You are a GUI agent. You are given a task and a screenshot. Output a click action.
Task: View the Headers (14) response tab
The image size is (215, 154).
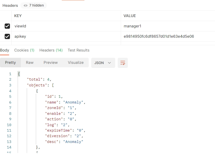point(51,50)
